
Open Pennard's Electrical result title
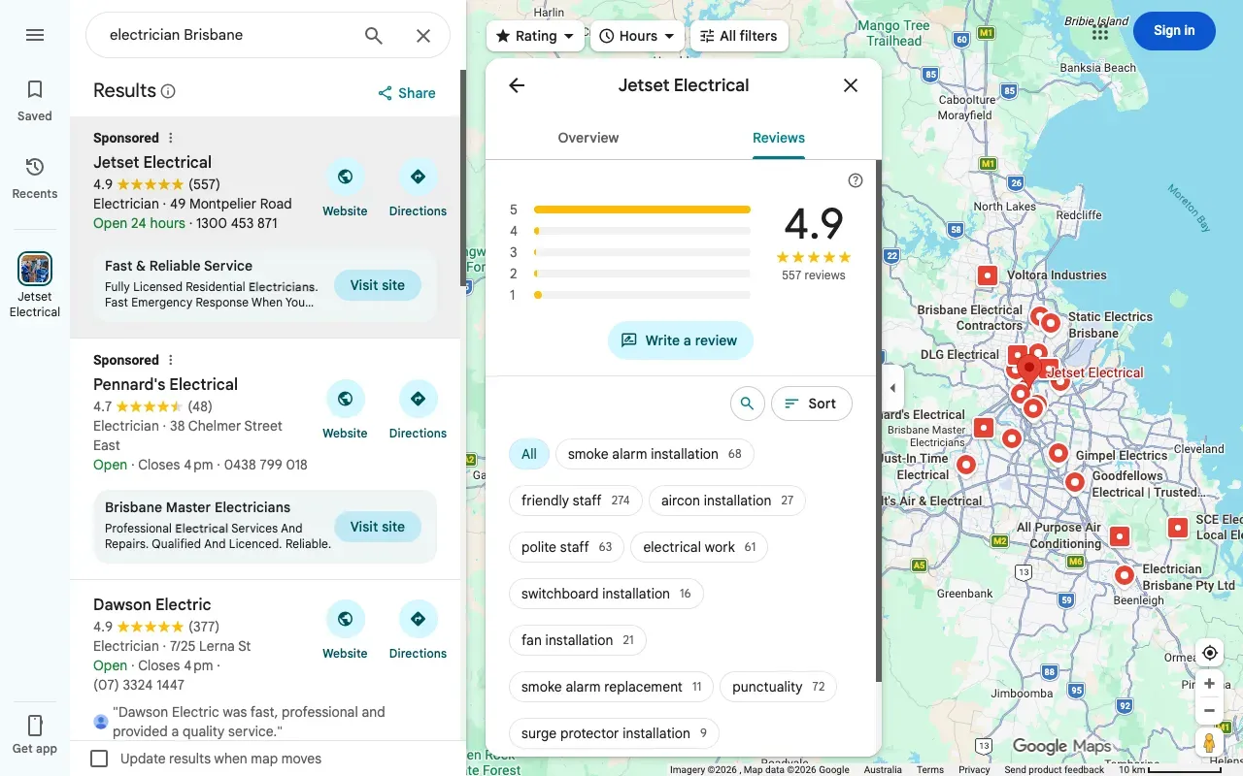coord(165,384)
